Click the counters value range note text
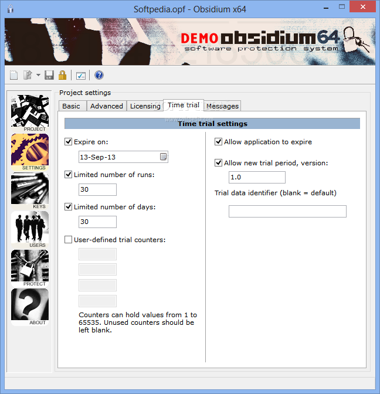Screen dimensions: 380x394 click(x=138, y=322)
